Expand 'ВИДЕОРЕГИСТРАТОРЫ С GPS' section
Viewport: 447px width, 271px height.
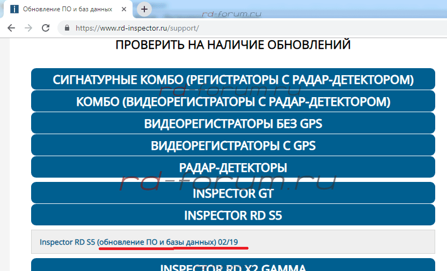click(x=233, y=145)
